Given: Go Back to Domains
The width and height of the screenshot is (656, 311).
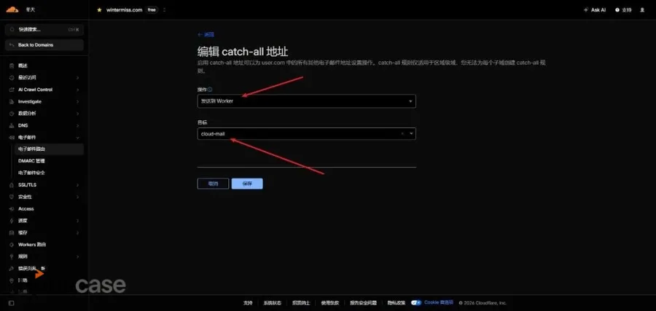Looking at the screenshot, I should point(44,44).
